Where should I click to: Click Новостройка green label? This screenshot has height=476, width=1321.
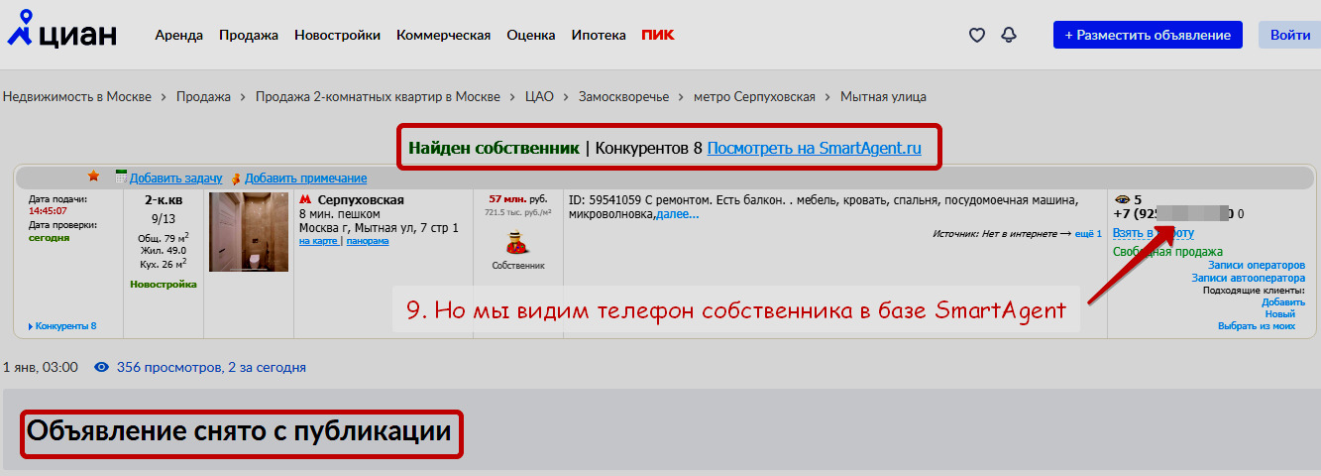click(x=164, y=285)
